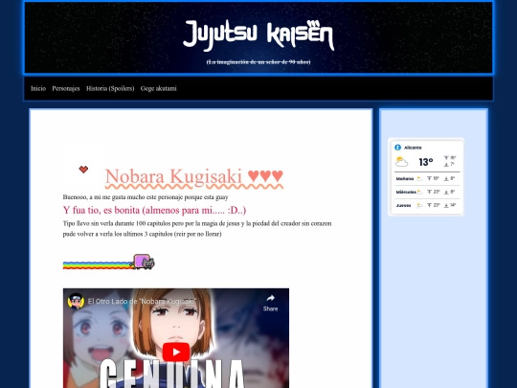The height and width of the screenshot is (388, 517).
Task: Click the partly cloudy current weather icon
Action: 401,162
